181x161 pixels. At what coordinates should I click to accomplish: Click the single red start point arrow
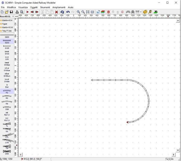point(27,12)
